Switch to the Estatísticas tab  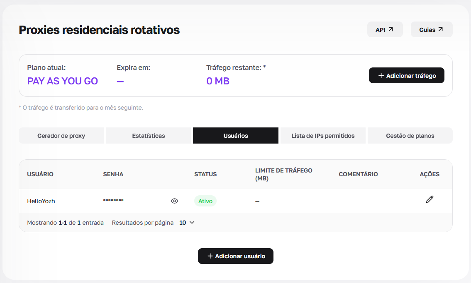click(x=149, y=136)
